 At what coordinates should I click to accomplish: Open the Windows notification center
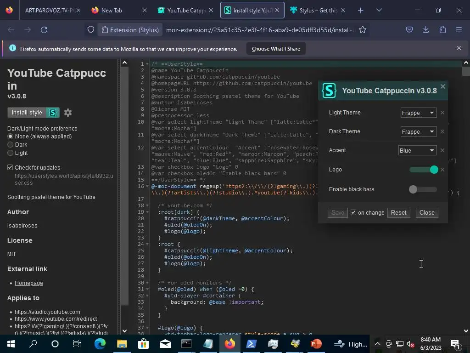pyautogui.click(x=455, y=344)
